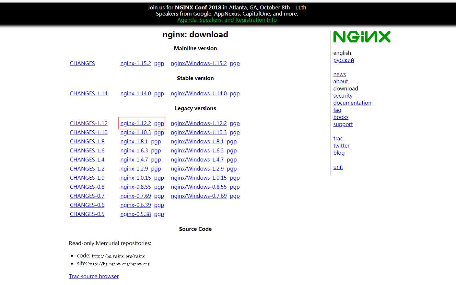This screenshot has height=285, width=456.
Task: Open pgp signature next to nginx-1.15.2
Action: tap(159, 63)
